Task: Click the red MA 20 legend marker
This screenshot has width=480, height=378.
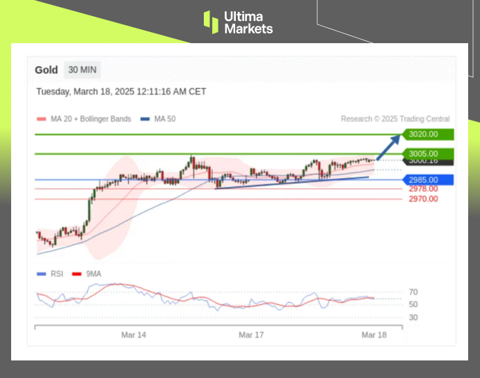Action: pyautogui.click(x=40, y=119)
